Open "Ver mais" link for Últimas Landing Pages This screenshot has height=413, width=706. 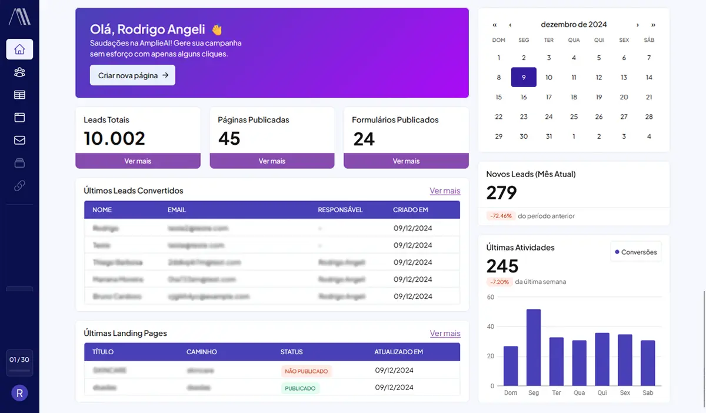pyautogui.click(x=445, y=334)
